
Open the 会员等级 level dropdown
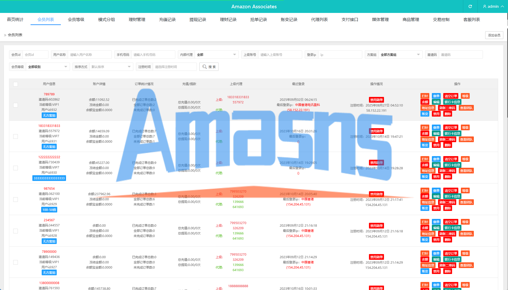coord(48,67)
